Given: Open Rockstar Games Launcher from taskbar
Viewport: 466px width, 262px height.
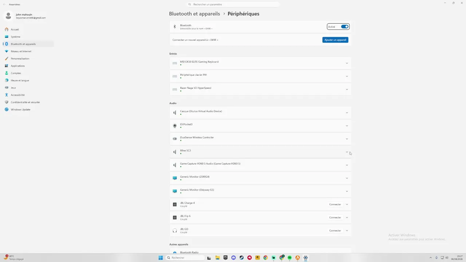Looking at the screenshot, I should [257, 258].
